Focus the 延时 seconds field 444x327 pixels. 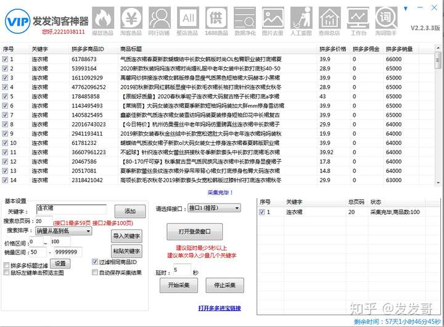point(182,270)
